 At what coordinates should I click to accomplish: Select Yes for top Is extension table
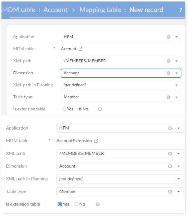(64, 109)
